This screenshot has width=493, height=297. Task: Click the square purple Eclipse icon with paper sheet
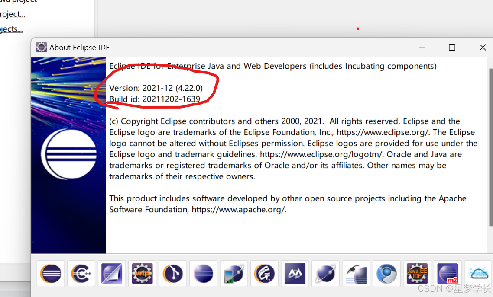[112, 274]
